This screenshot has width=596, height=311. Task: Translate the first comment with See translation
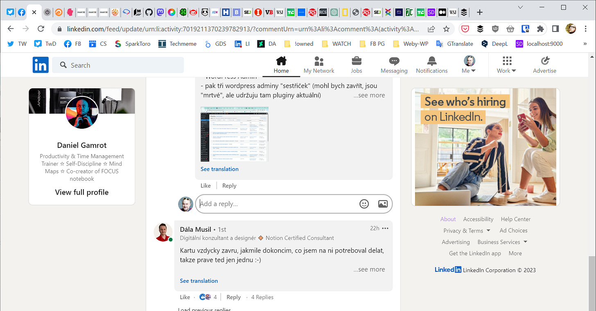pyautogui.click(x=219, y=169)
